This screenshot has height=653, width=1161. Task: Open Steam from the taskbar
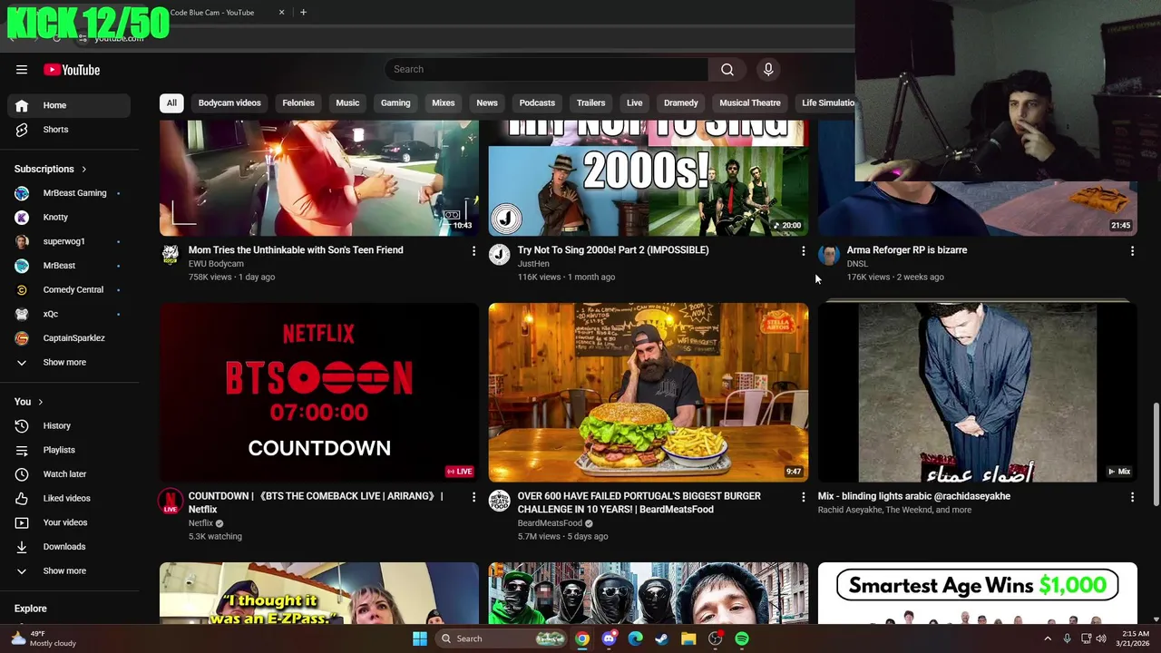pyautogui.click(x=662, y=638)
